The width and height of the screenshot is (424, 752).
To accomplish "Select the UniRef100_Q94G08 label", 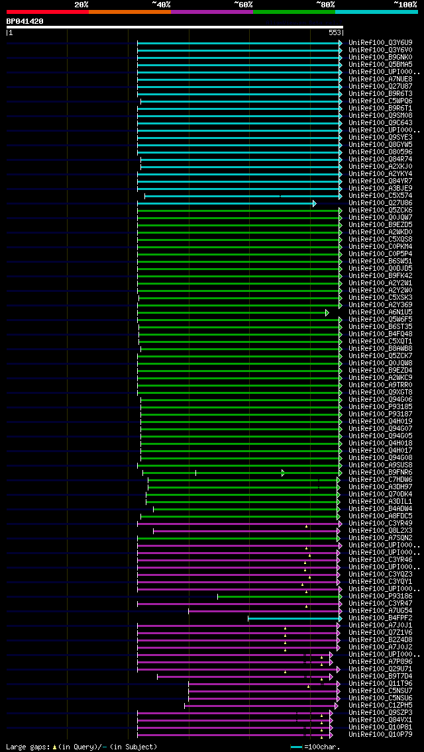I will coord(380,457).
